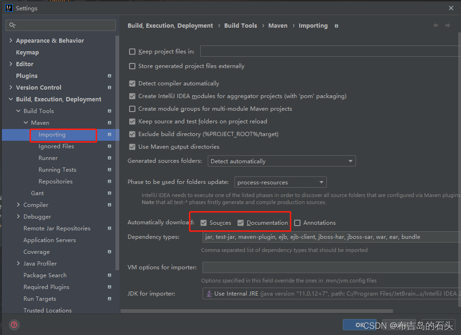The image size is (461, 335).
Task: Expand the Editor section
Action: tap(11, 64)
